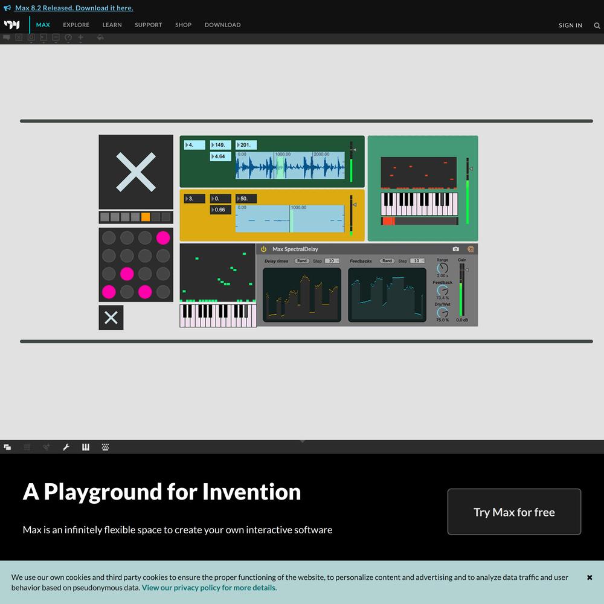Toggle the small X box below the matrix
The image size is (604, 604).
point(111,318)
